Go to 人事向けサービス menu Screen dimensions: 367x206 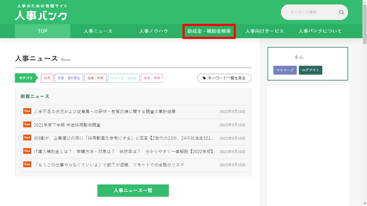[x=264, y=31]
